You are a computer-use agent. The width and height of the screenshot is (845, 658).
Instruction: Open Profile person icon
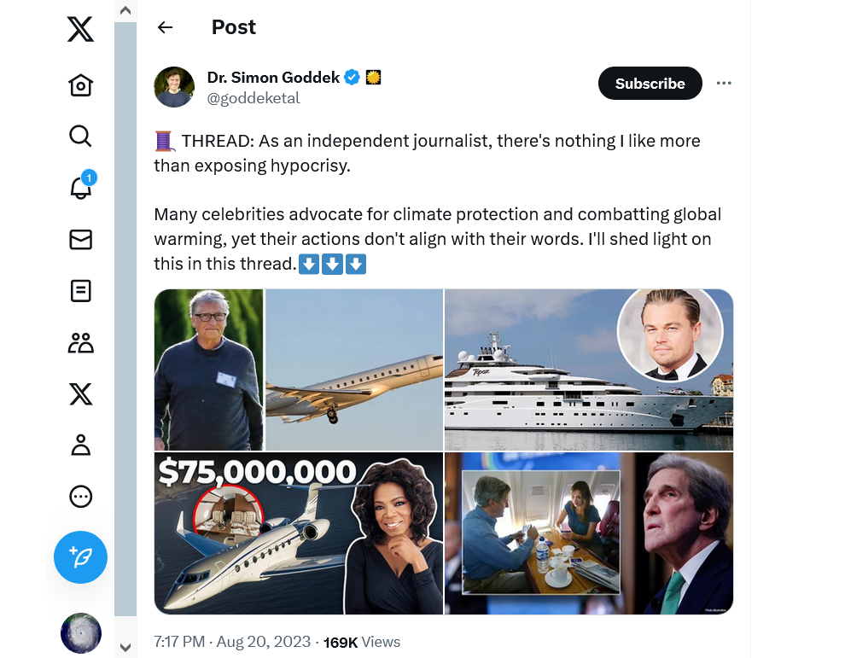click(x=80, y=445)
